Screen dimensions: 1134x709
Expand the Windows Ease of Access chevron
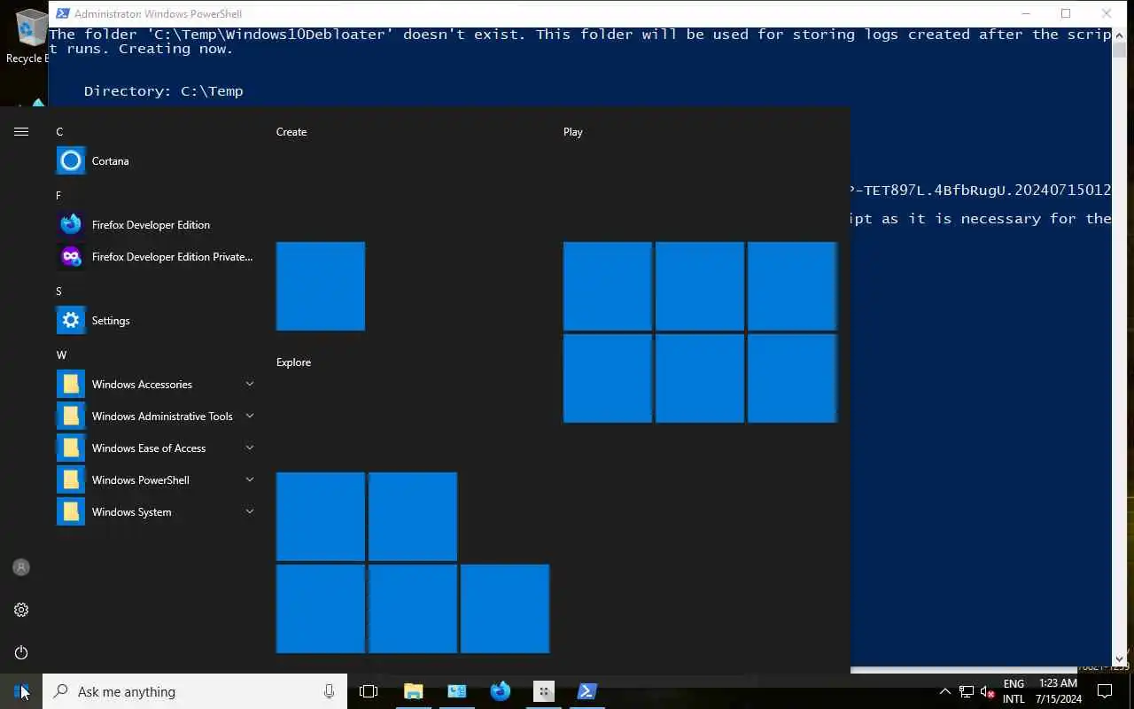249,448
